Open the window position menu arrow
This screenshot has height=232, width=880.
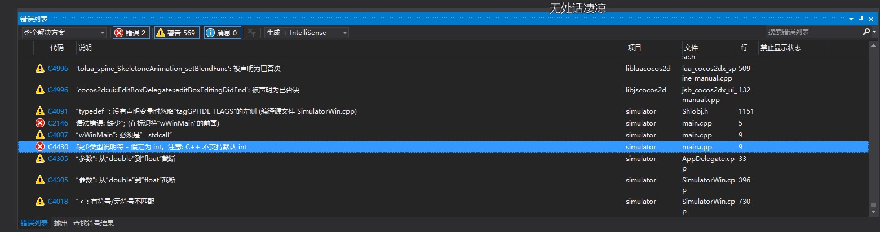pyautogui.click(x=851, y=19)
